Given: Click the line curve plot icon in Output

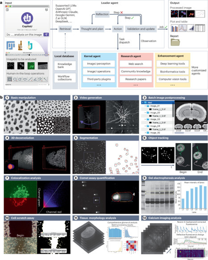Looking at the screenshot, I should click(x=183, y=28).
